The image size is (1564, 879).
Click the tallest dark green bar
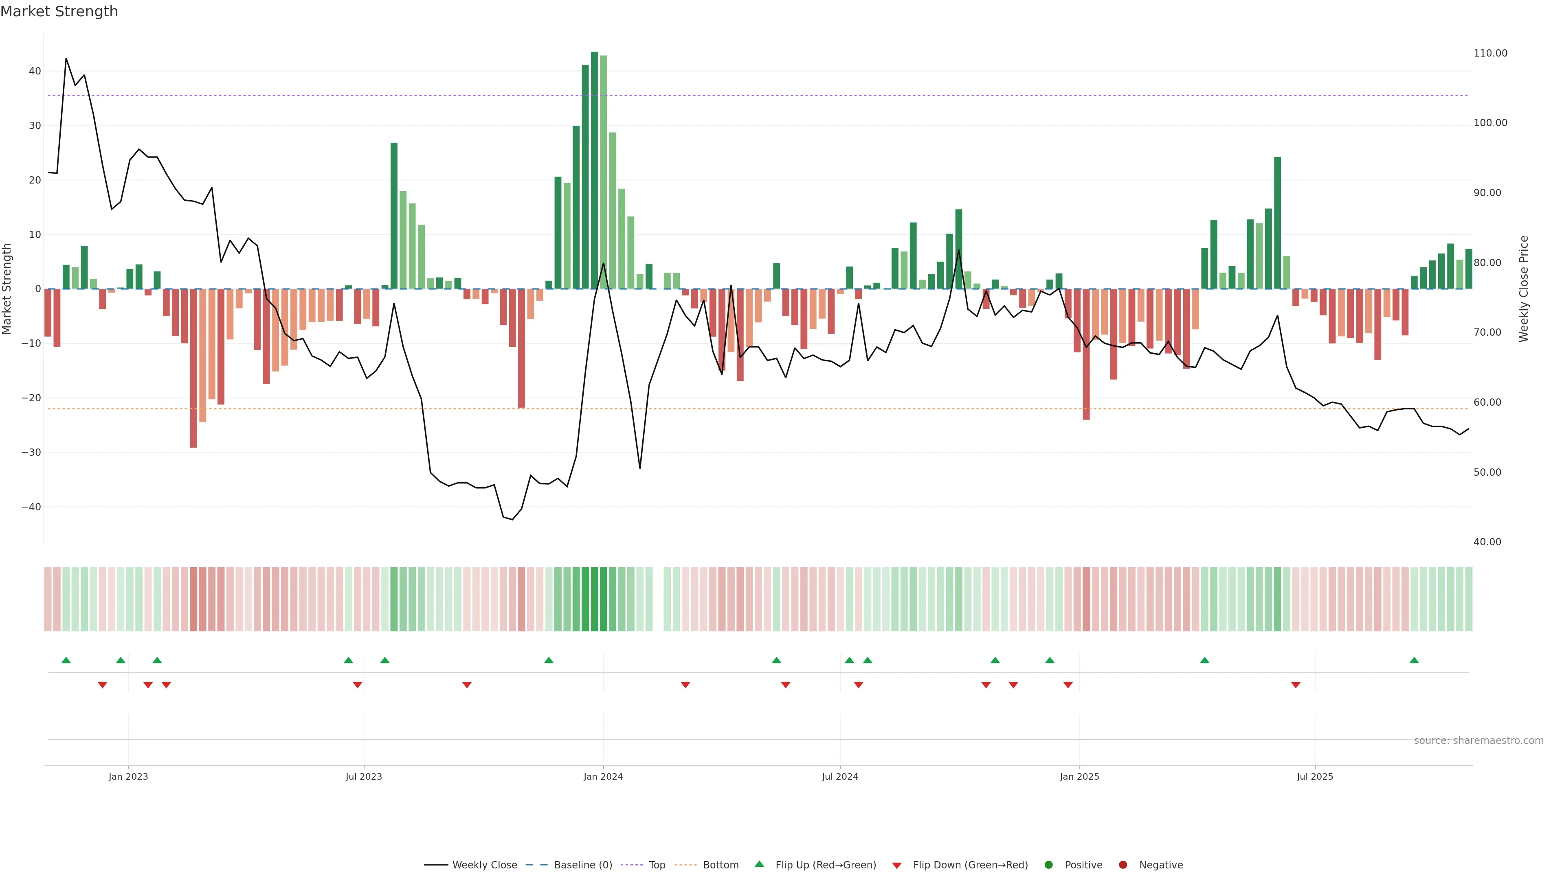[x=594, y=170]
